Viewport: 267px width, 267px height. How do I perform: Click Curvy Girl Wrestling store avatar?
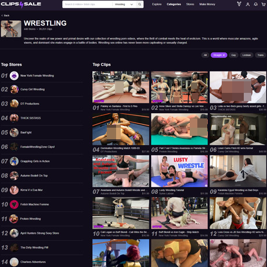tap(14, 89)
